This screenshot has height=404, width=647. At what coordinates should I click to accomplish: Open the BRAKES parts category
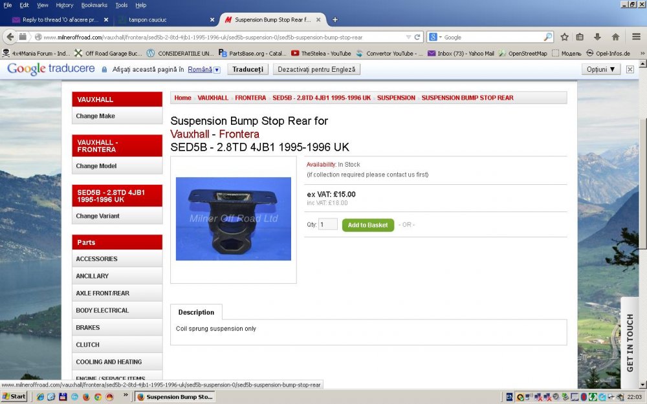[117, 327]
